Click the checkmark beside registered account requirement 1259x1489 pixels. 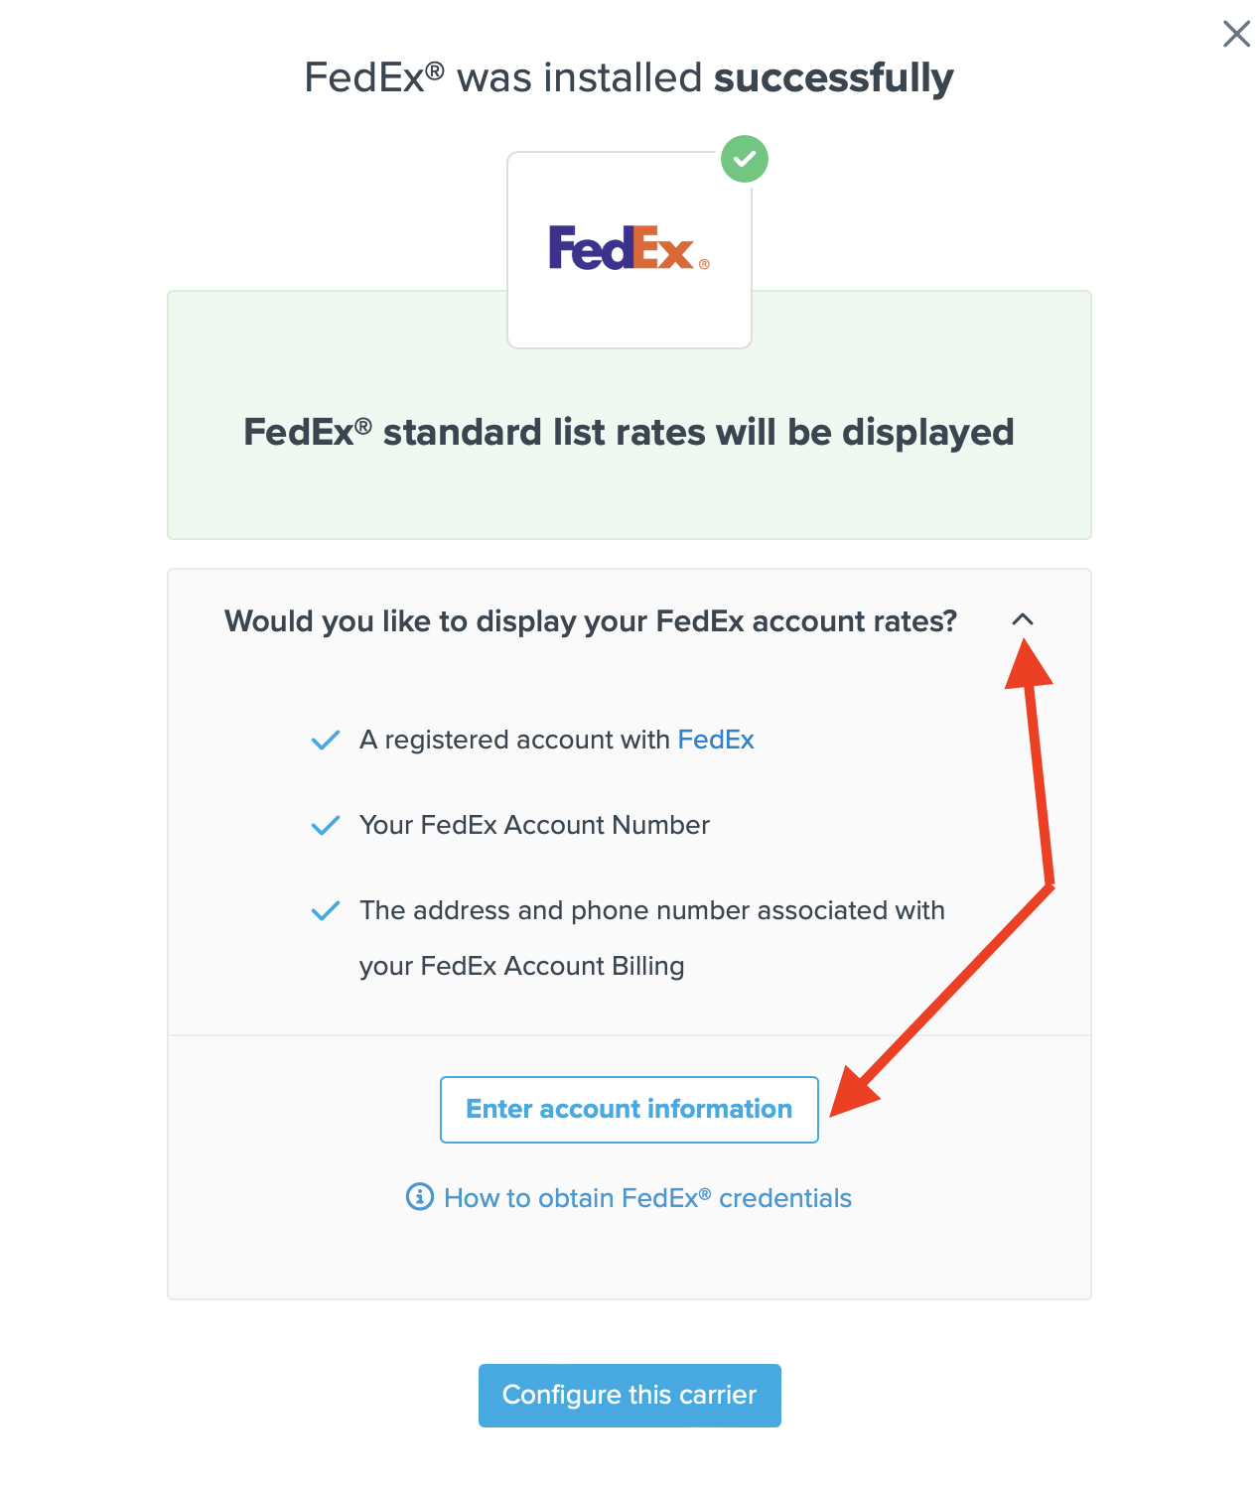point(326,741)
